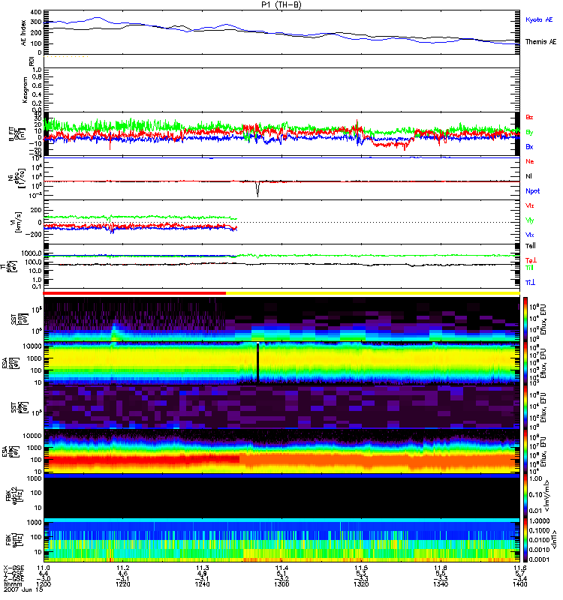Click the 1240 time tick label
This screenshot has width=563, height=600.
[x=202, y=584]
